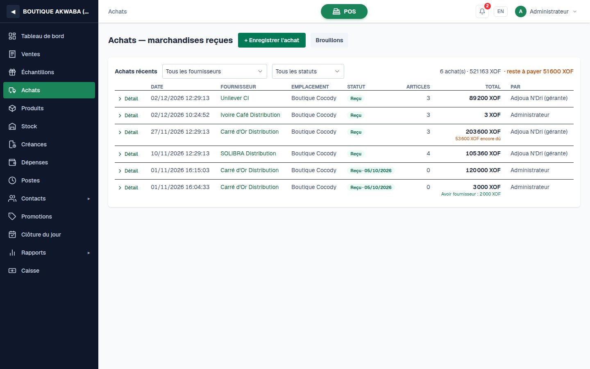590x369 pixels.
Task: Click the Promotions tag icon
Action: coord(12,216)
